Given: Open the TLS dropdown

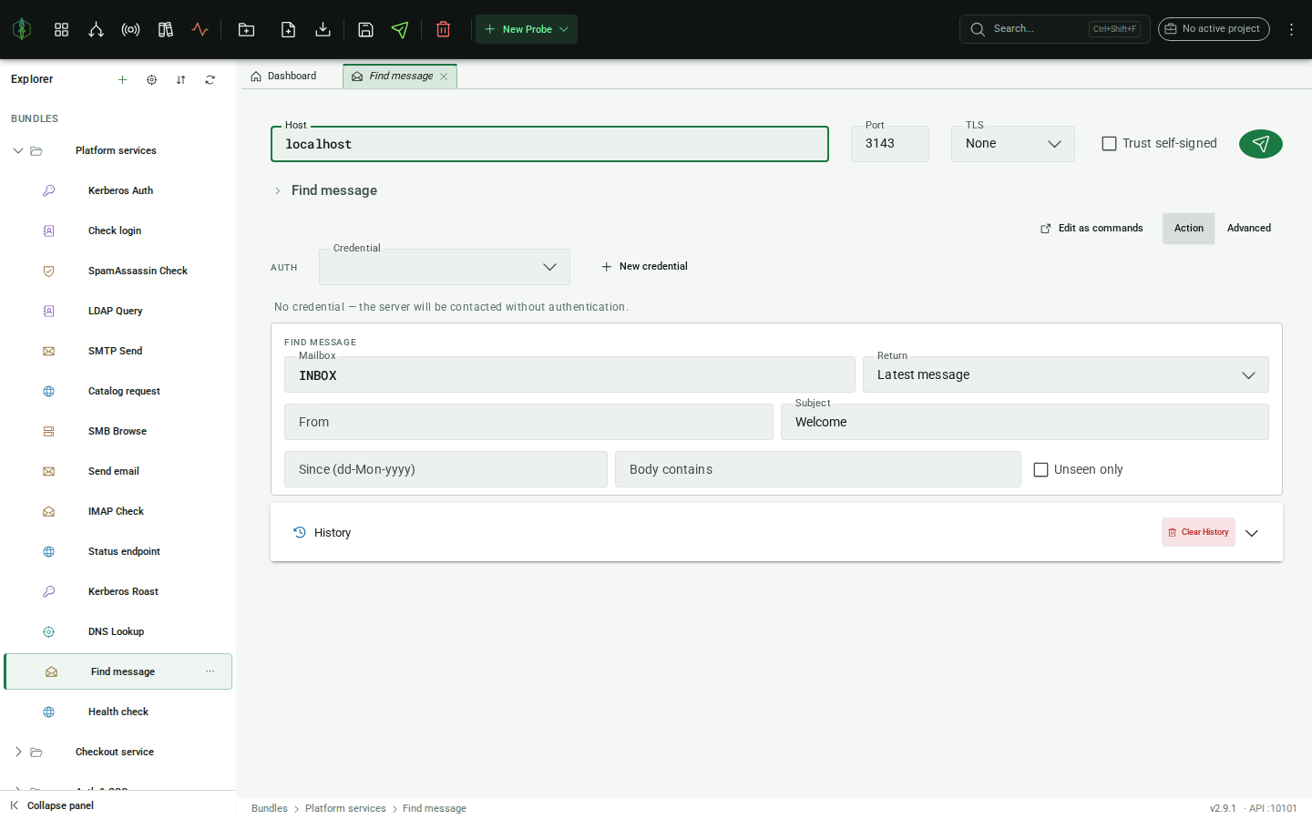Looking at the screenshot, I should 1013,144.
